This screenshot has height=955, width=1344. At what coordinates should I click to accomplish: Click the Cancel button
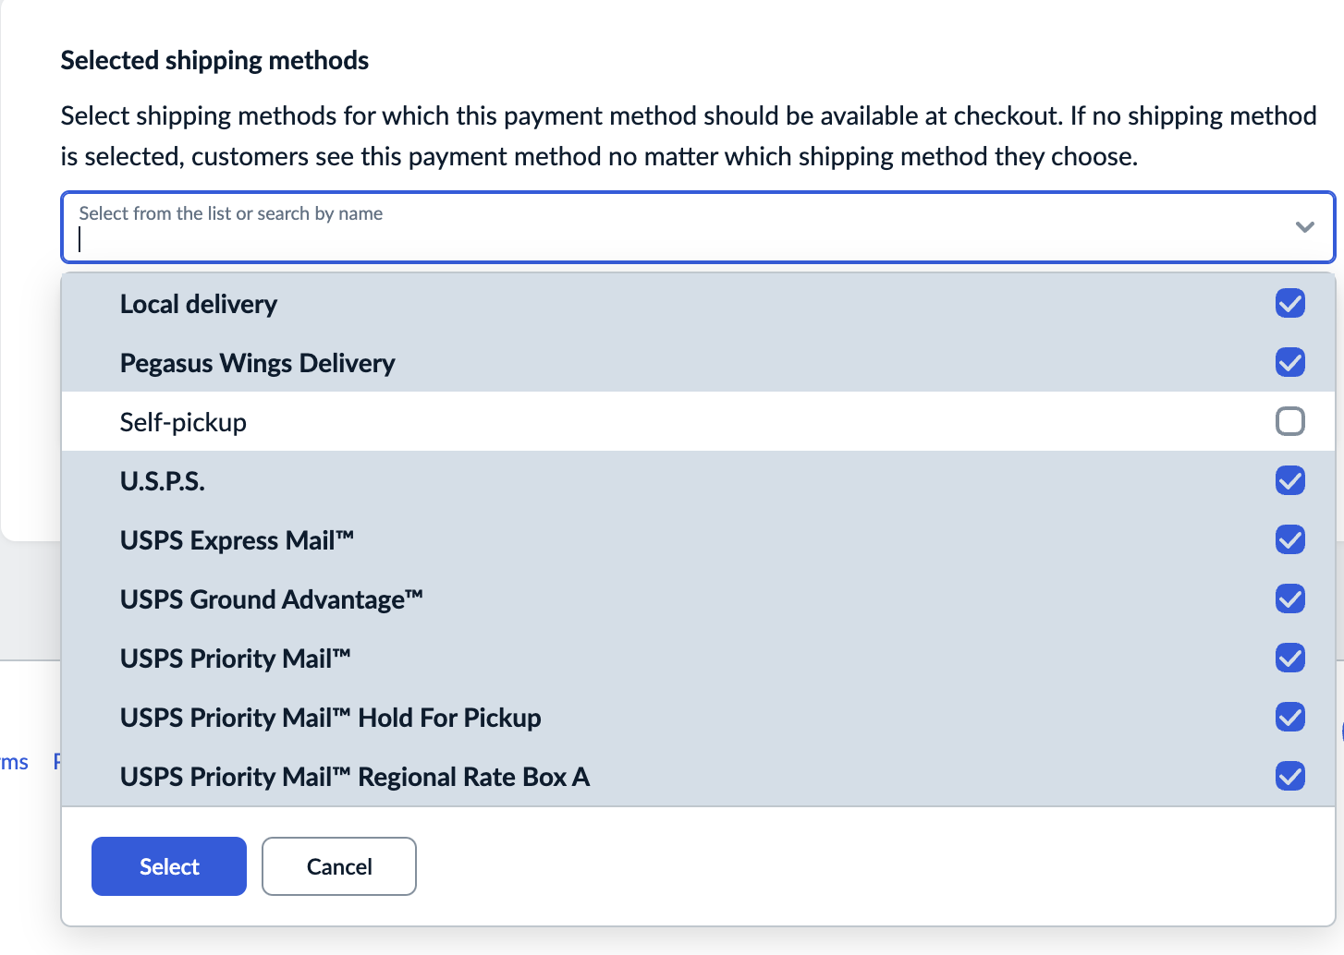pos(338,866)
